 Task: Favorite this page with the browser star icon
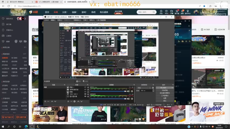click(x=204, y=6)
